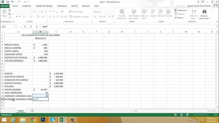The width and height of the screenshot is (219, 123).
Task: Open Buscar y seleccionar binoculars
Action: pyautogui.click(x=204, y=14)
